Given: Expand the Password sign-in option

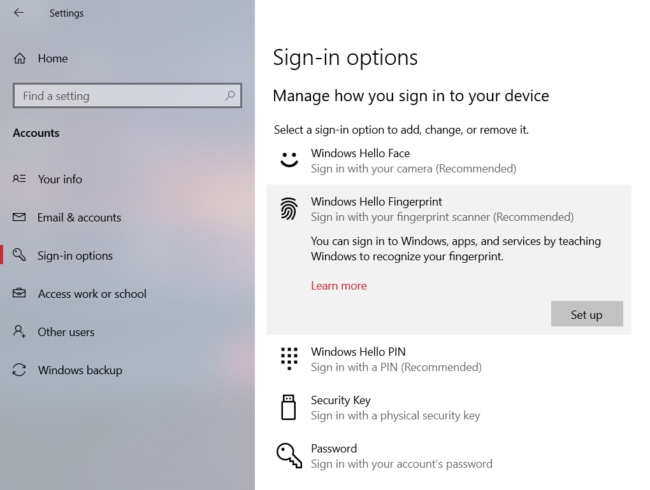Looking at the screenshot, I should point(449,456).
